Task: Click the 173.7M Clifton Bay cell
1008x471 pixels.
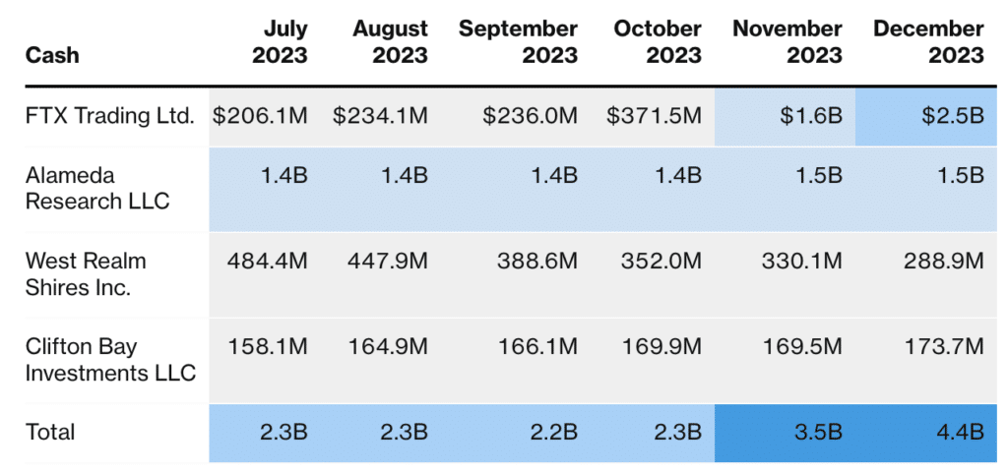Action: pyautogui.click(x=944, y=347)
